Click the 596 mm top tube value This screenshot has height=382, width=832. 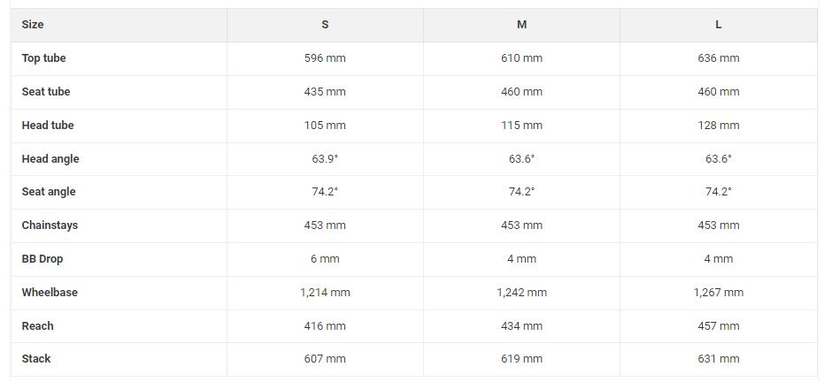pos(325,58)
